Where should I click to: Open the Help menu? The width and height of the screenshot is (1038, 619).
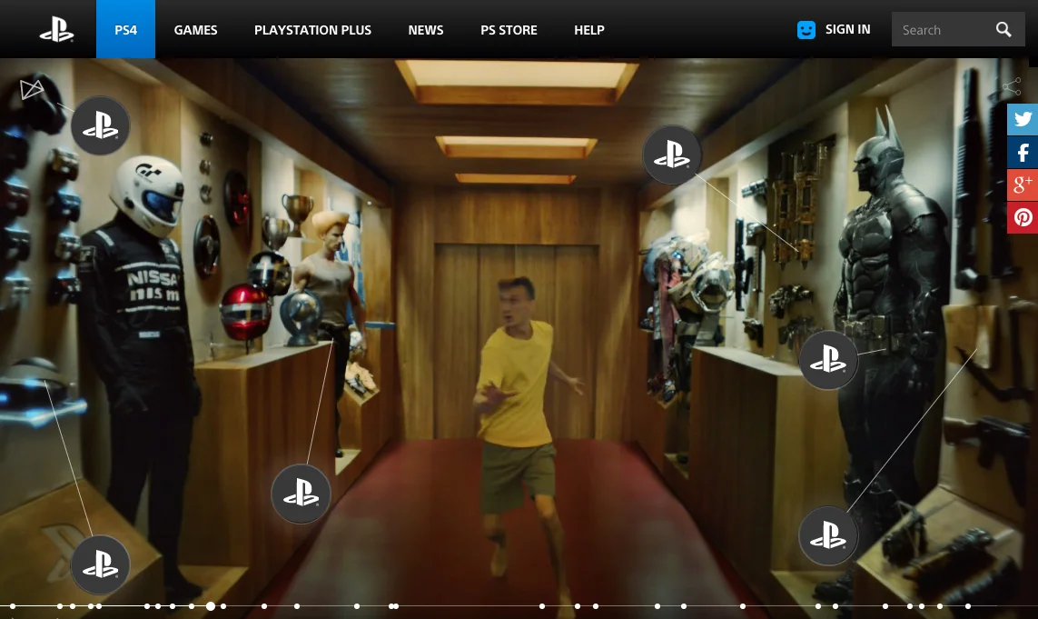(x=589, y=30)
